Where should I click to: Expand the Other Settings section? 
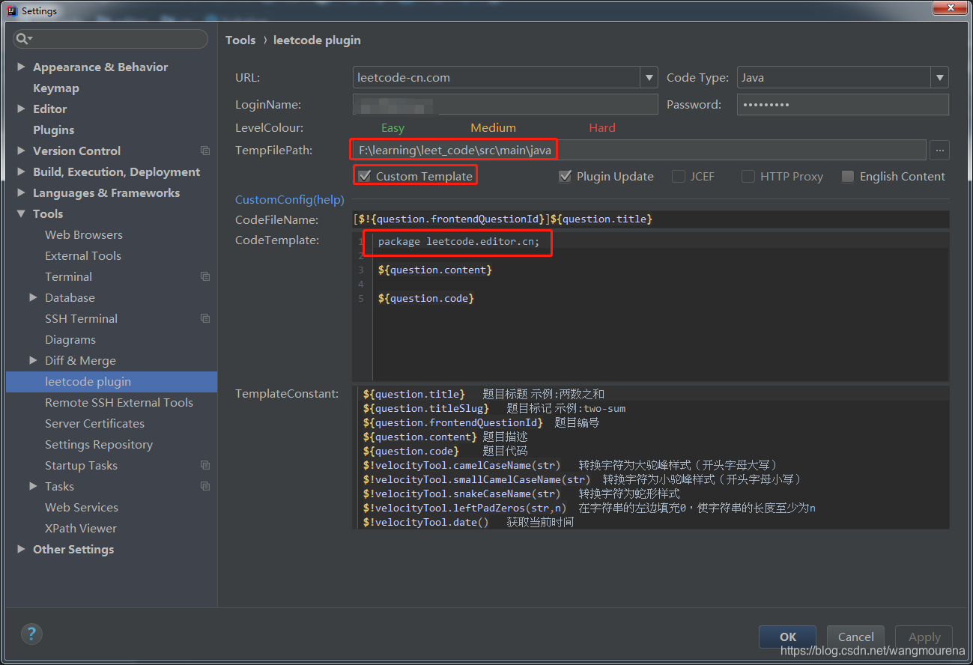(21, 549)
